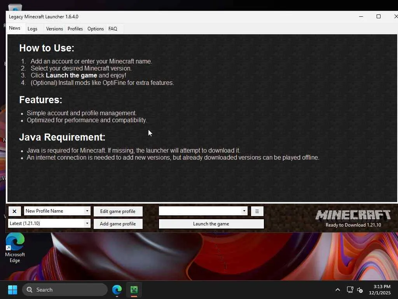398x299 pixels.
Task: Click the 'Java Requirement:' heading
Action: point(62,137)
